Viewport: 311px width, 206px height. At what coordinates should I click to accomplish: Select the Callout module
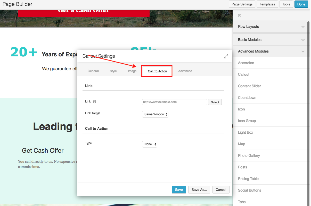[270, 74]
